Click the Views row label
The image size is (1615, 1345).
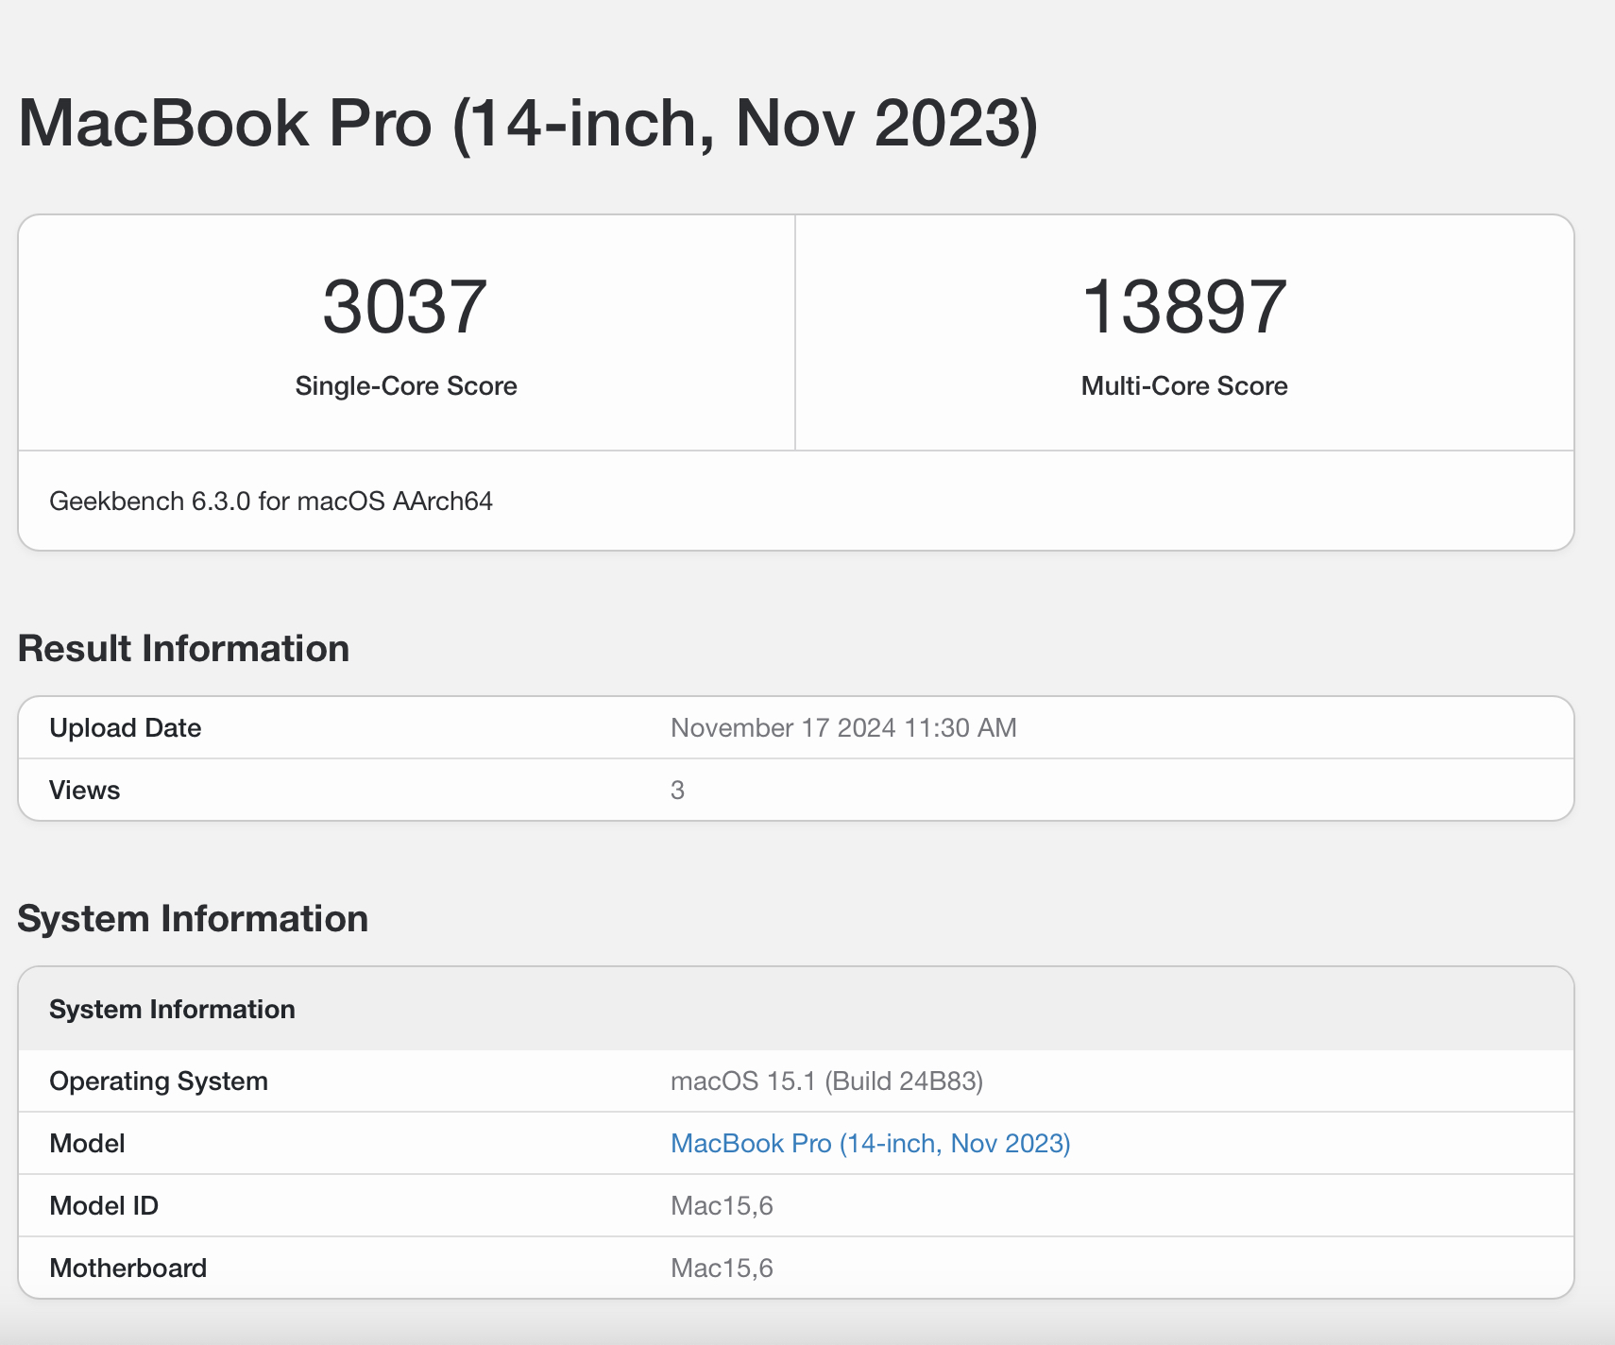[84, 790]
